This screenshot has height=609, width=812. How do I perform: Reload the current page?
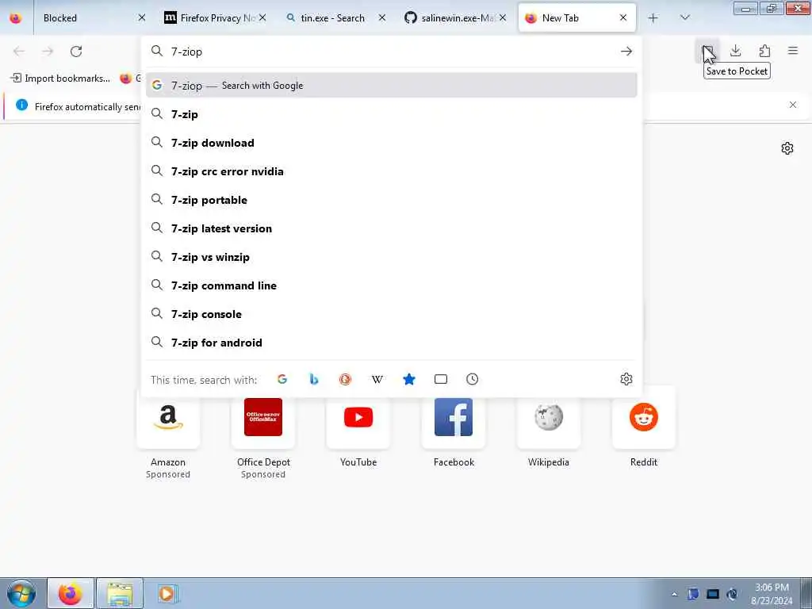[76, 52]
